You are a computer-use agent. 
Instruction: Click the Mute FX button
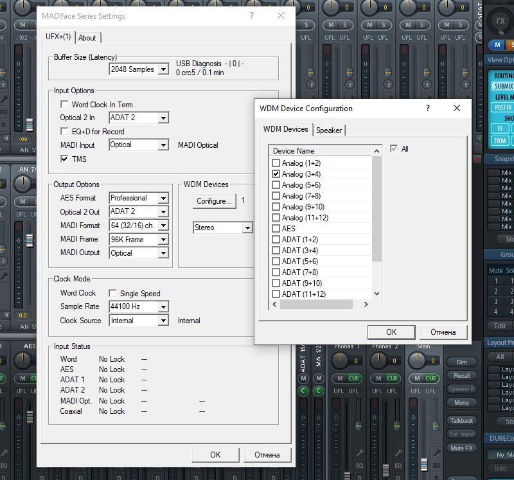(461, 449)
